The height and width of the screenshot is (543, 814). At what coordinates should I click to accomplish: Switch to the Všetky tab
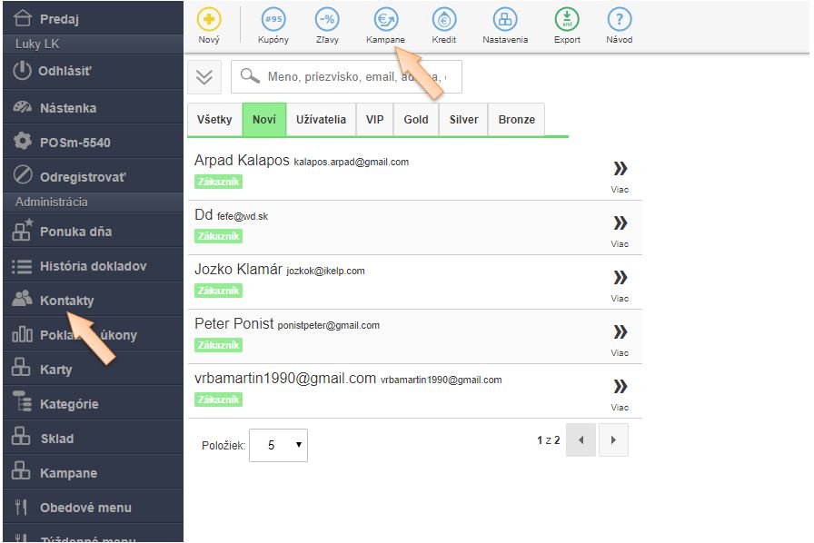[214, 120]
